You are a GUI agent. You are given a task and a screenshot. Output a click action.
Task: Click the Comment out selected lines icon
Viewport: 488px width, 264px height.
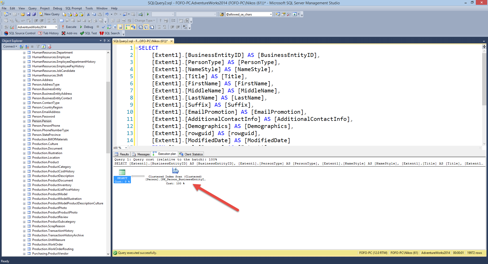pyautogui.click(x=159, y=27)
